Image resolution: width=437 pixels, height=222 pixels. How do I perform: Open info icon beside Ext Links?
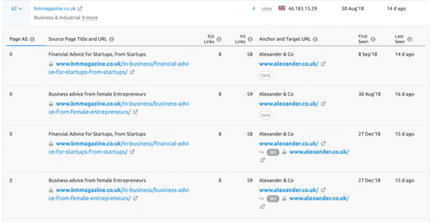[x=219, y=39]
